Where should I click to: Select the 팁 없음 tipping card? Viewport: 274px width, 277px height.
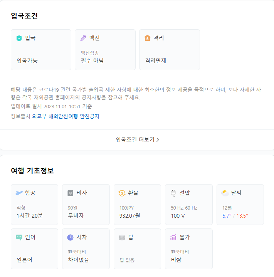point(137,249)
